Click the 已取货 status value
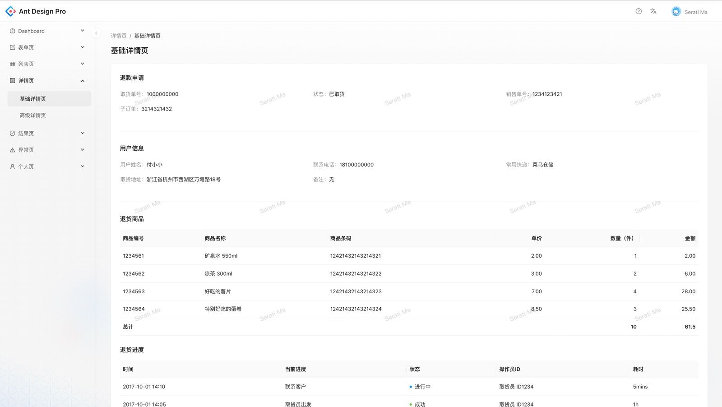The image size is (722, 407). (337, 94)
